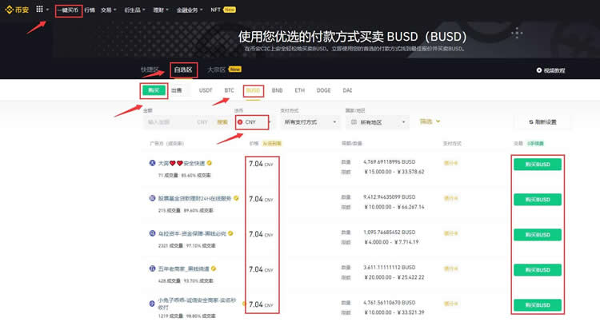The image size is (600, 322).
Task: Expand the 交易 dropdown in top navigation
Action: tap(108, 10)
